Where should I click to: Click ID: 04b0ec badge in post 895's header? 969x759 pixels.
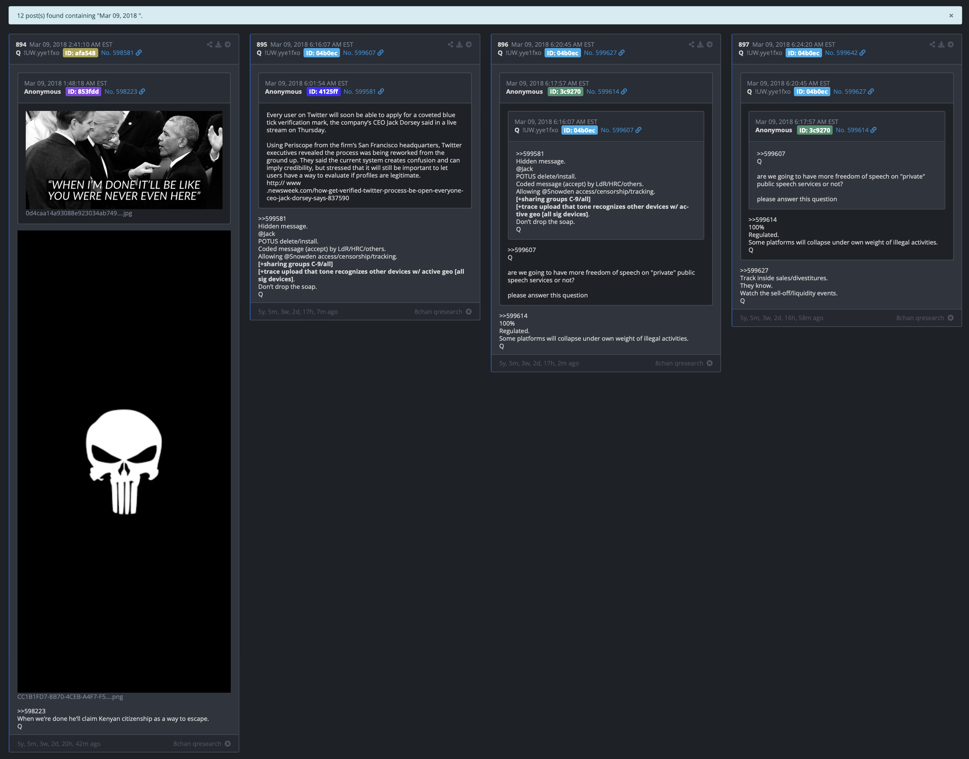pyautogui.click(x=322, y=53)
